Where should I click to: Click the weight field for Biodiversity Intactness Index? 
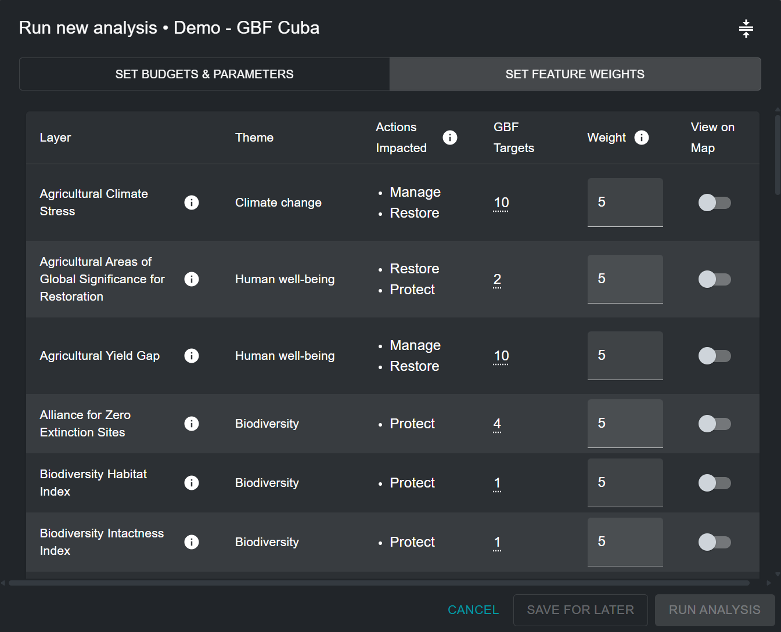click(x=625, y=541)
